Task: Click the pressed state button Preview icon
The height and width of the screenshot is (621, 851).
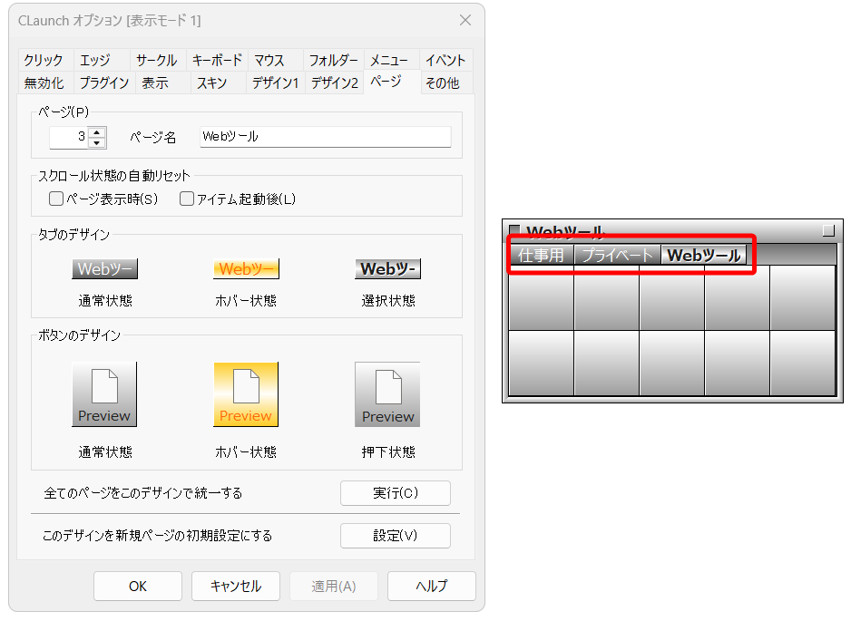Action: tap(387, 394)
